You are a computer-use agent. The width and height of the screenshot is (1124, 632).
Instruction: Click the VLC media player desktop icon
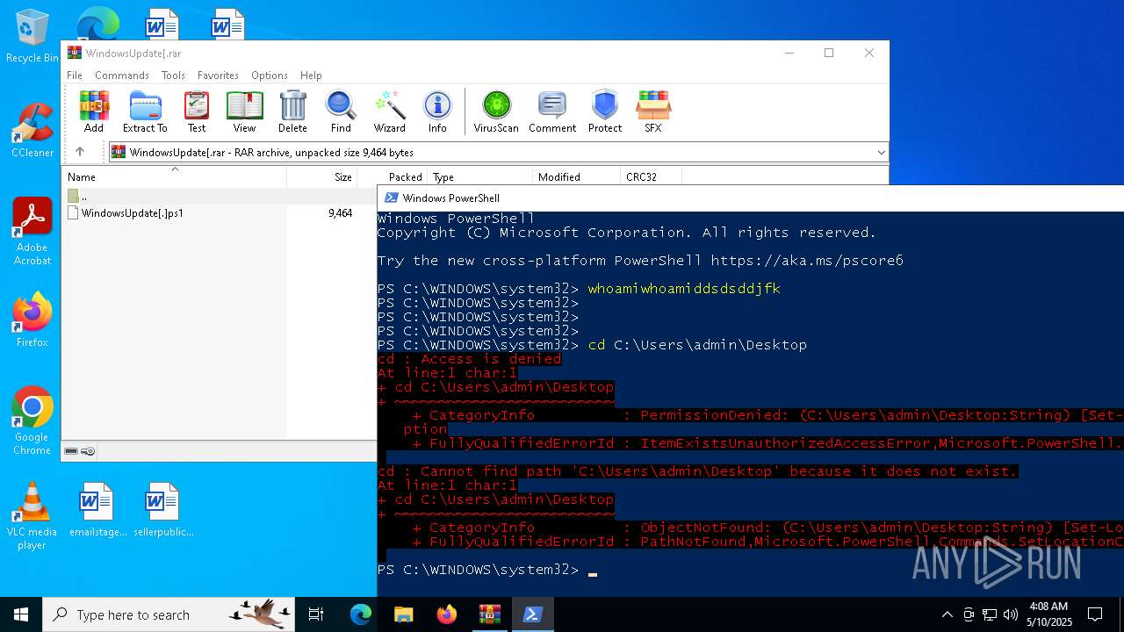tap(32, 516)
